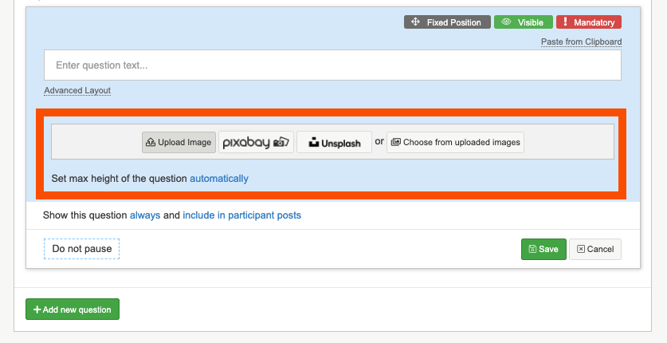This screenshot has width=667, height=343.
Task: Click the eye icon on the Visible badge
Action: pyautogui.click(x=506, y=22)
